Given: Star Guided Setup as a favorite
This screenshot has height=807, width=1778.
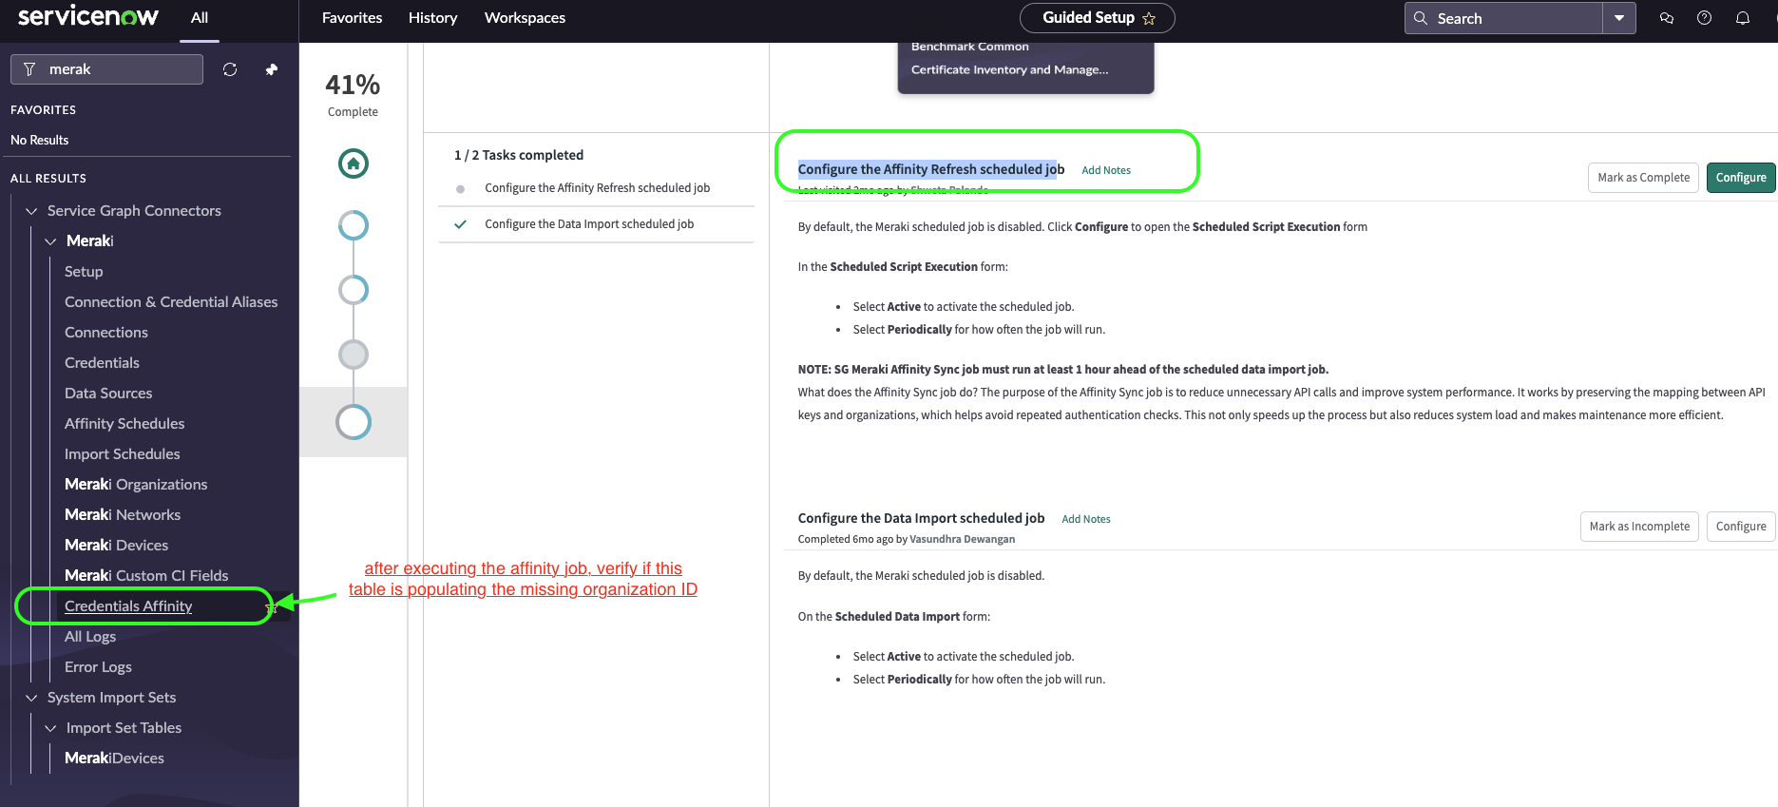Looking at the screenshot, I should [x=1149, y=18].
